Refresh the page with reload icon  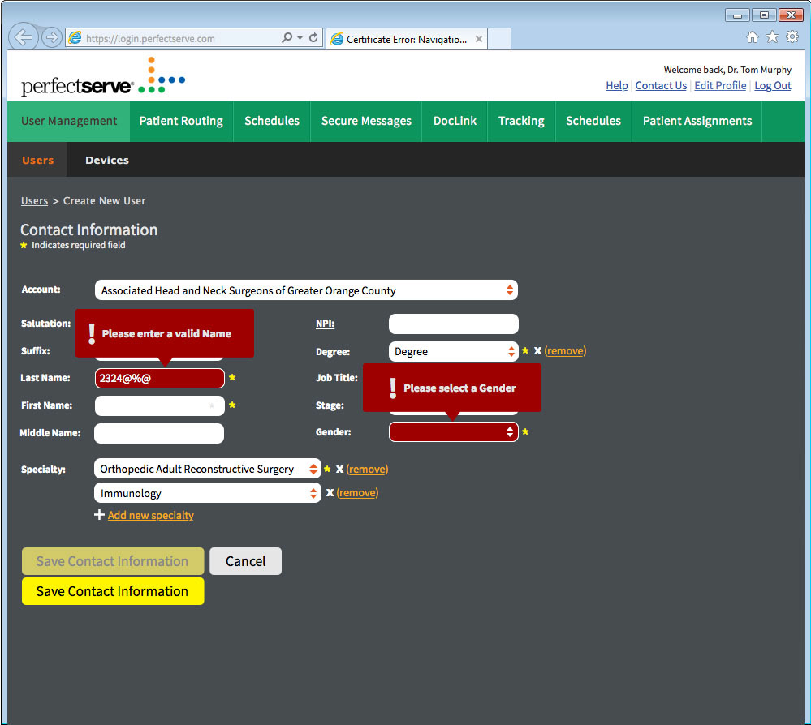[x=313, y=37]
